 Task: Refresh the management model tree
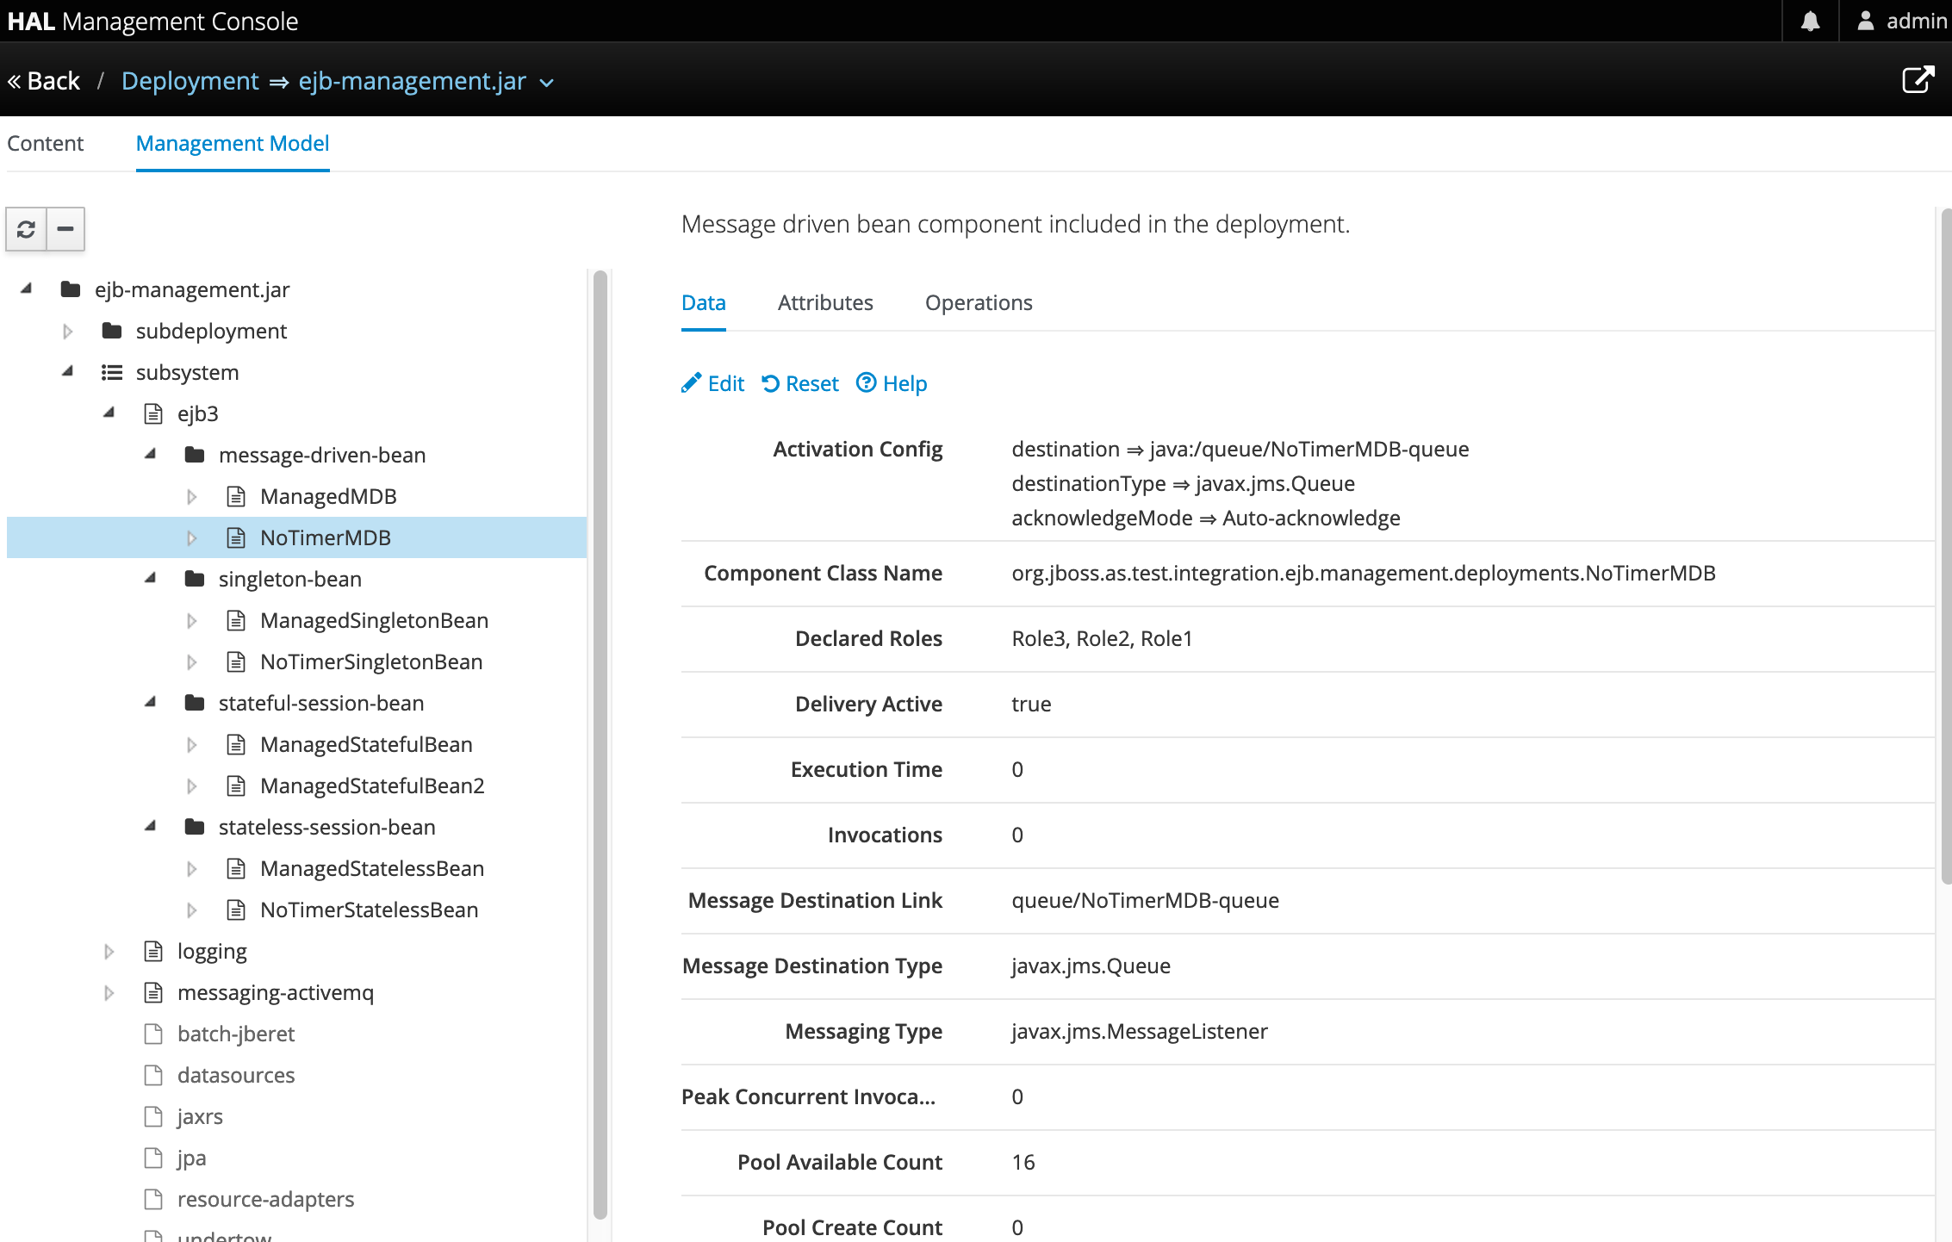pos(27,229)
